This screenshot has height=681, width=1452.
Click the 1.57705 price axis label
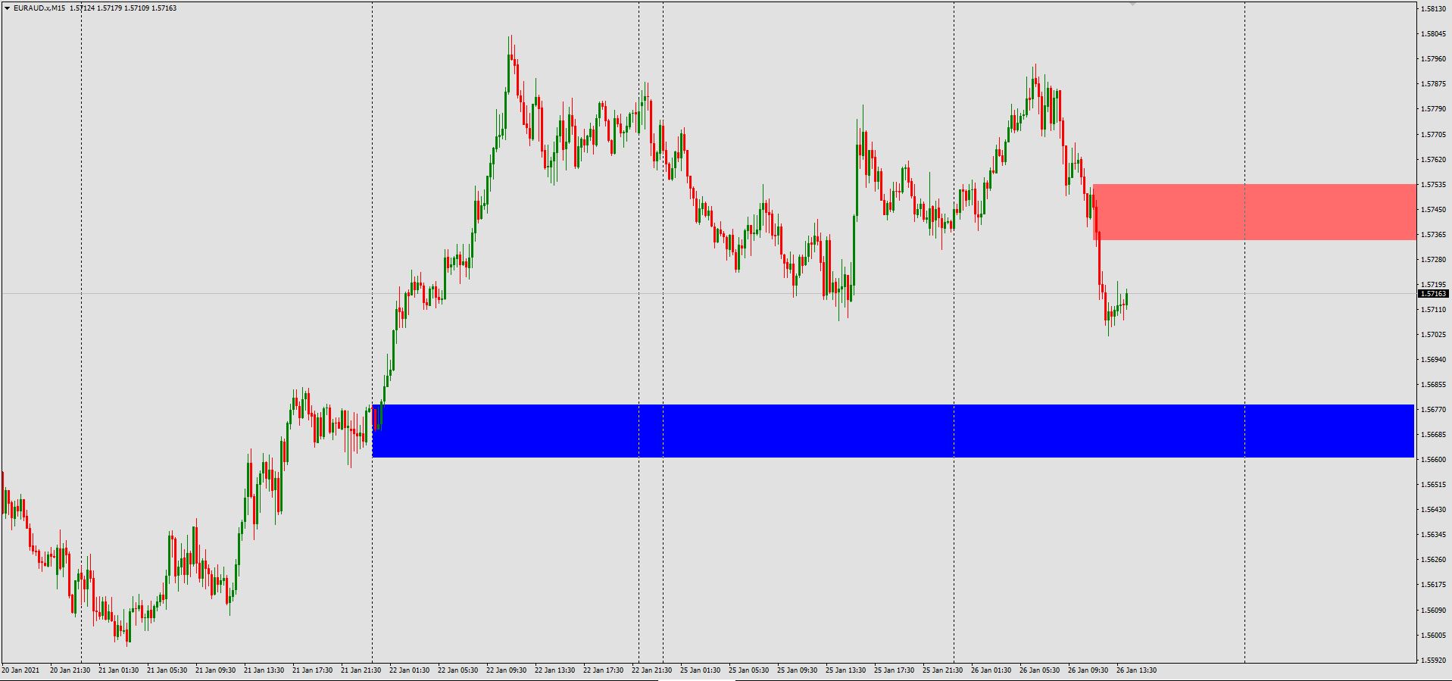[1434, 135]
